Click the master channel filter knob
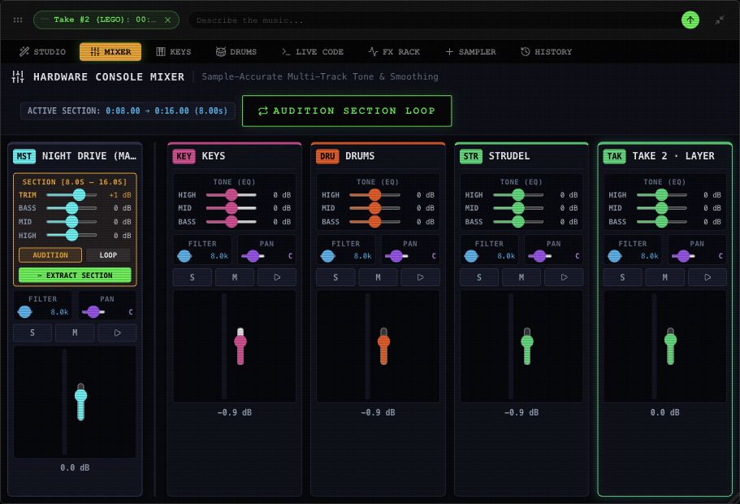This screenshot has width=740, height=504. pos(24,312)
